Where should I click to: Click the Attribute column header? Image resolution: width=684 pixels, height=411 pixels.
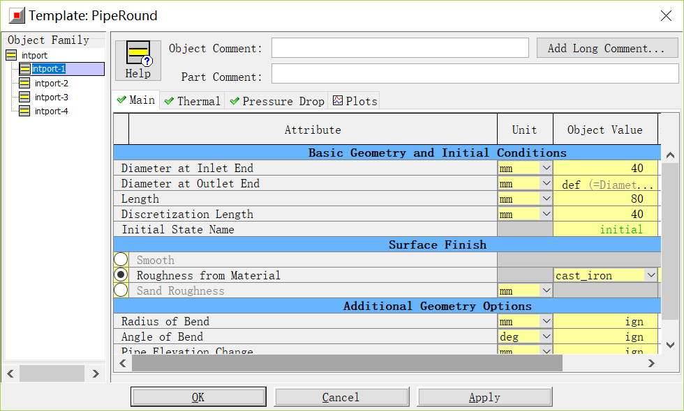[x=313, y=130]
